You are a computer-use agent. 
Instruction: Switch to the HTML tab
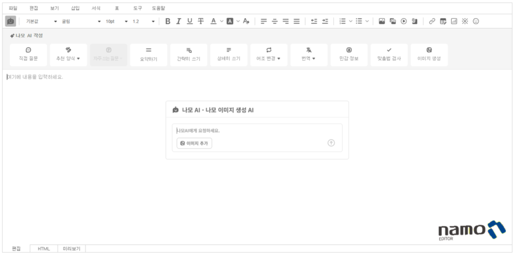point(44,248)
